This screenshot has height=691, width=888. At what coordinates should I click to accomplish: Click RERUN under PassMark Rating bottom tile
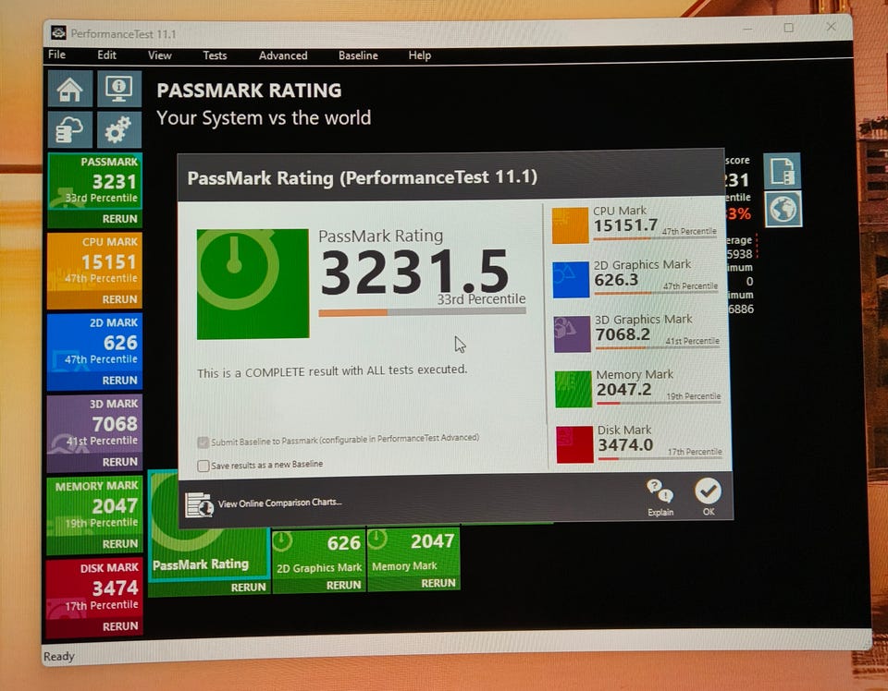click(248, 587)
